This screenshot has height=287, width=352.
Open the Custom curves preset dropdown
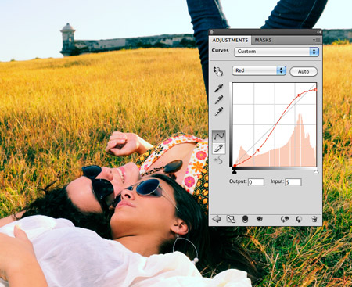(276, 52)
